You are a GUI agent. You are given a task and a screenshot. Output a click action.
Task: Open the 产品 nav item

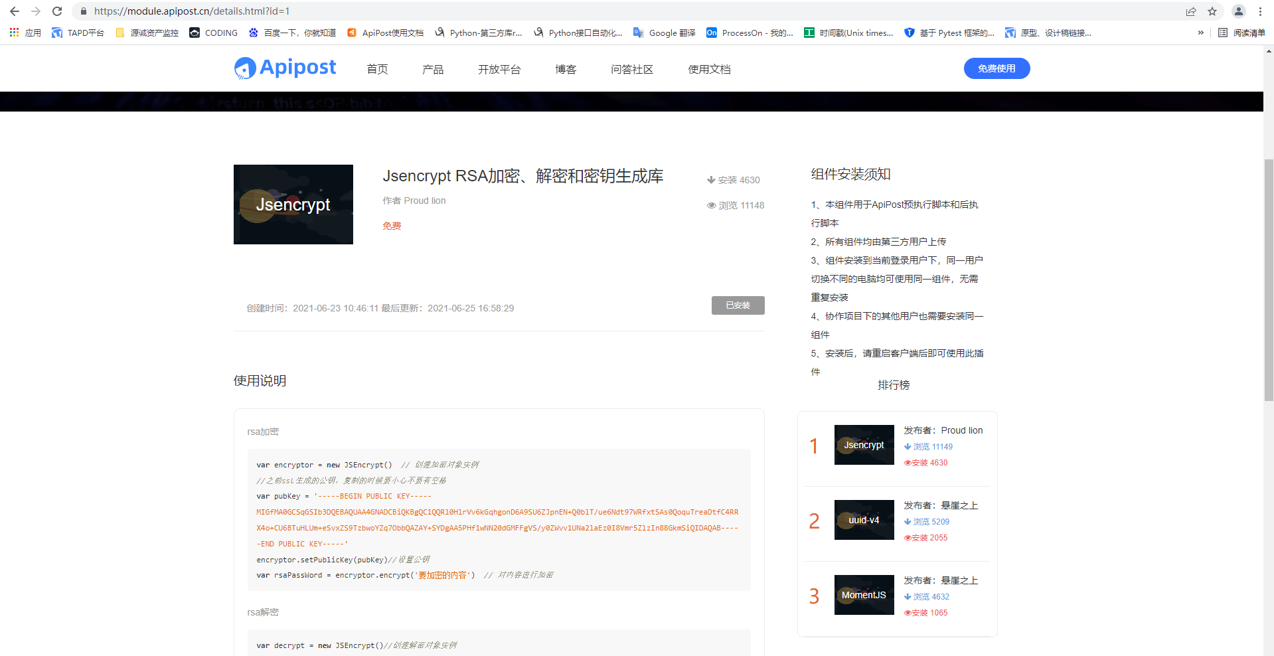pos(433,69)
